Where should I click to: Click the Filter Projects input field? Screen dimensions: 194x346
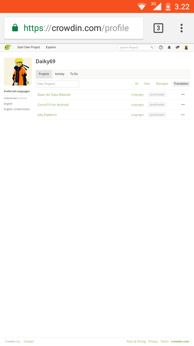pos(57,84)
